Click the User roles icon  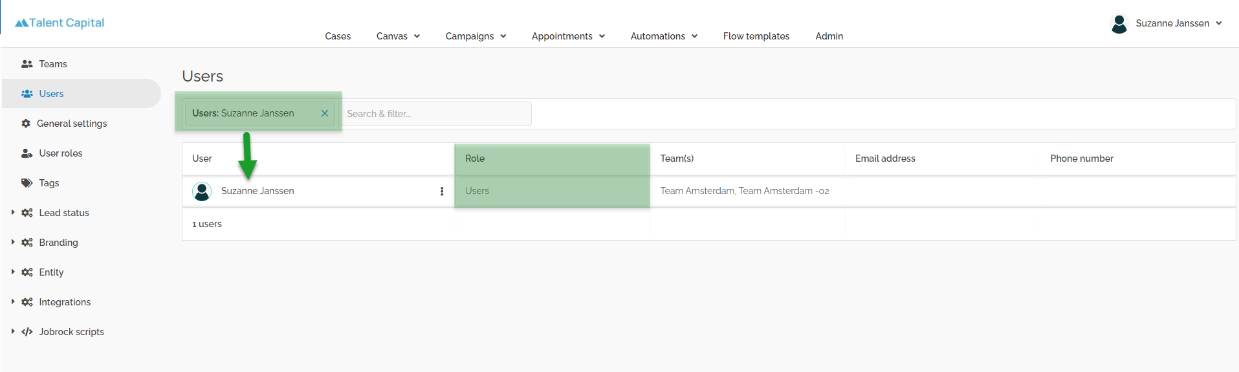pyautogui.click(x=27, y=153)
